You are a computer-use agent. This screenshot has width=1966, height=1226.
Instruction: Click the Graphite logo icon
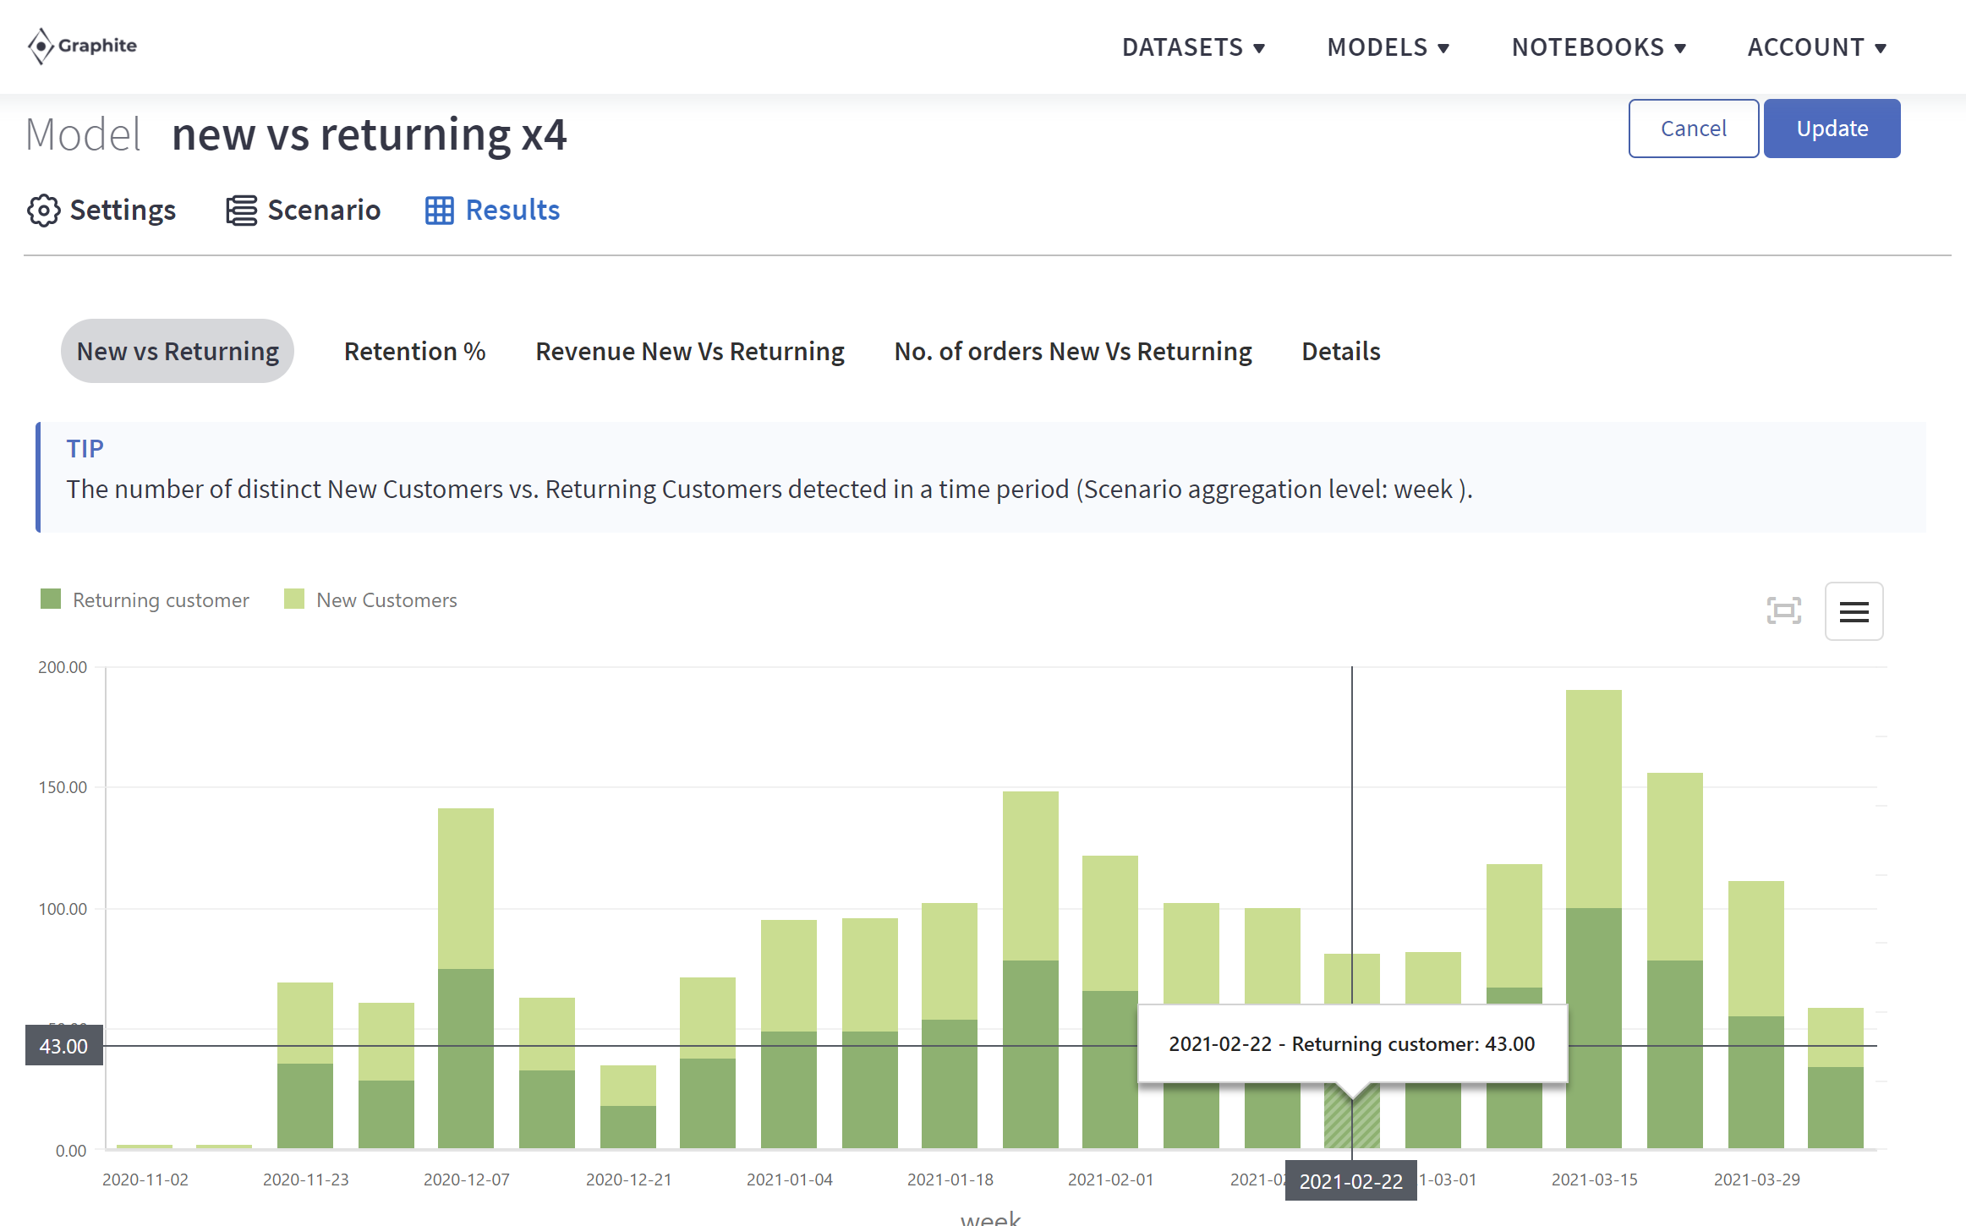pyautogui.click(x=40, y=46)
